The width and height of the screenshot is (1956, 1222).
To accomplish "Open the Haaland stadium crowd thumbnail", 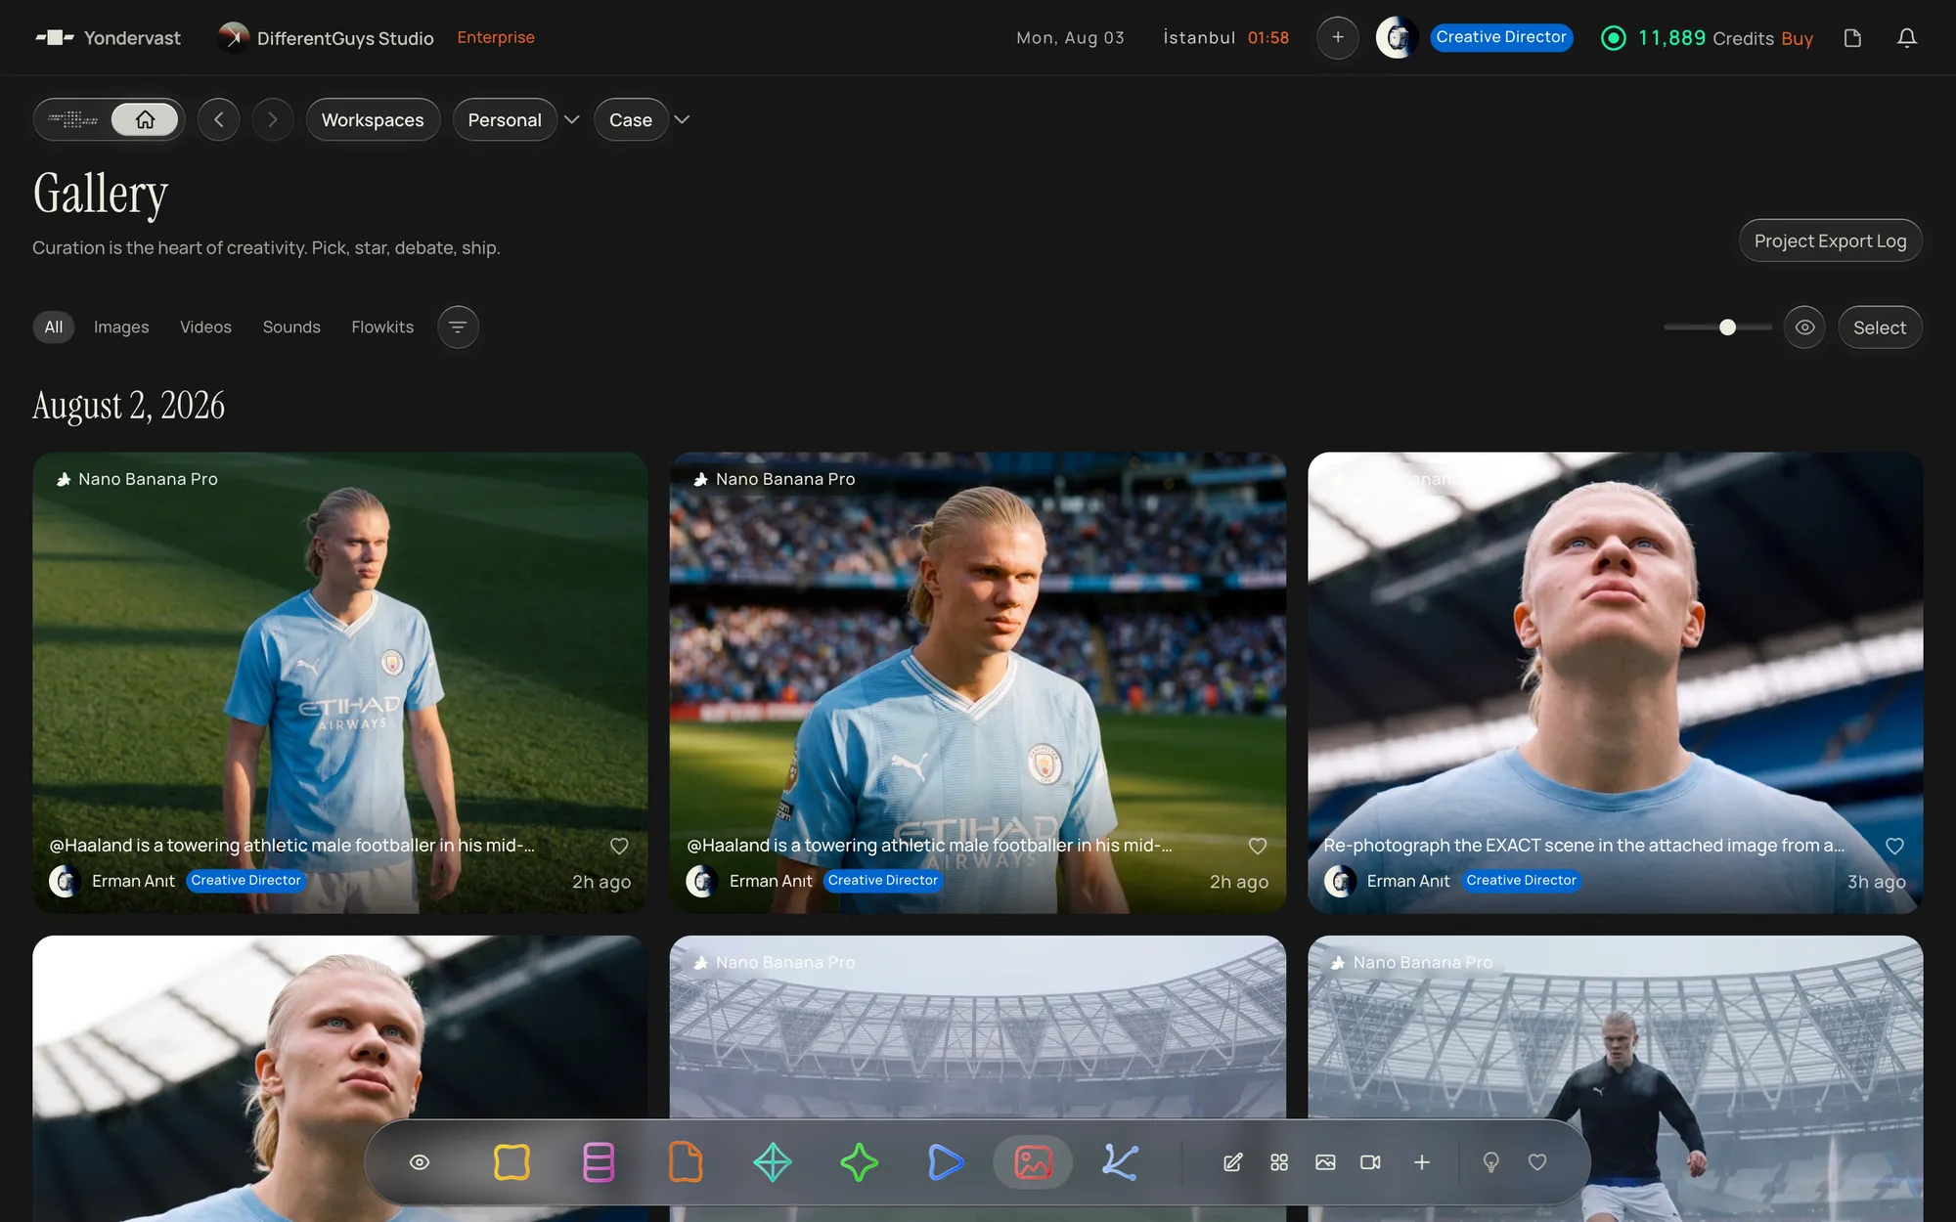I will click(977, 682).
